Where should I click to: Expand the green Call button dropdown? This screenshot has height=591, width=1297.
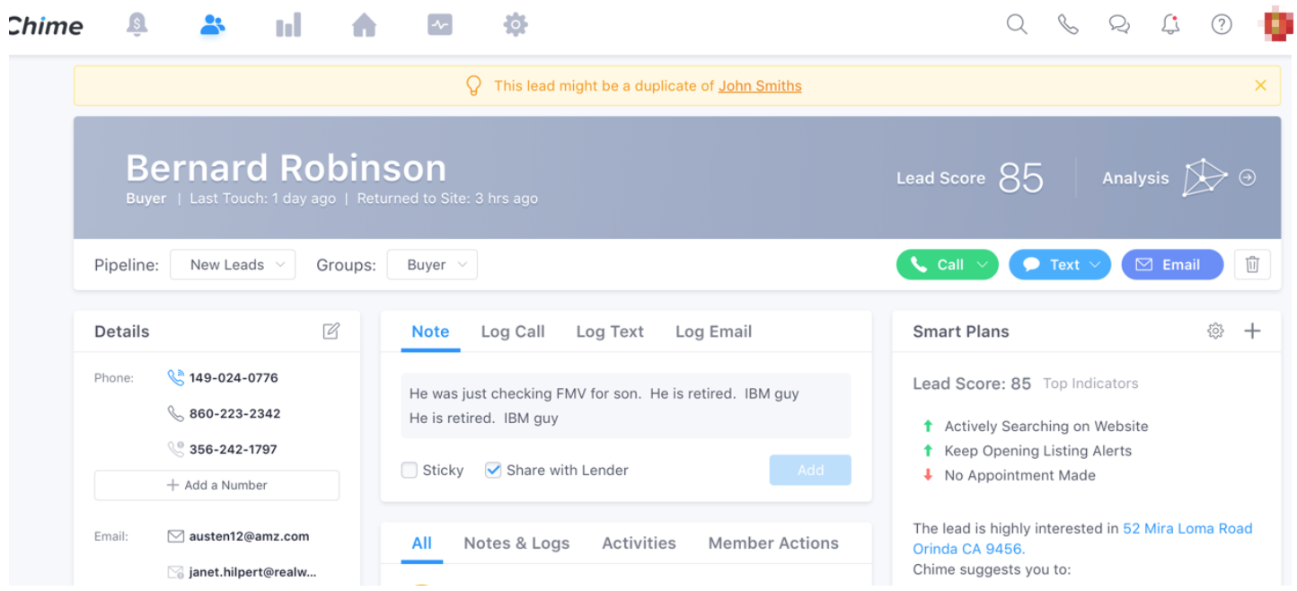click(x=982, y=265)
